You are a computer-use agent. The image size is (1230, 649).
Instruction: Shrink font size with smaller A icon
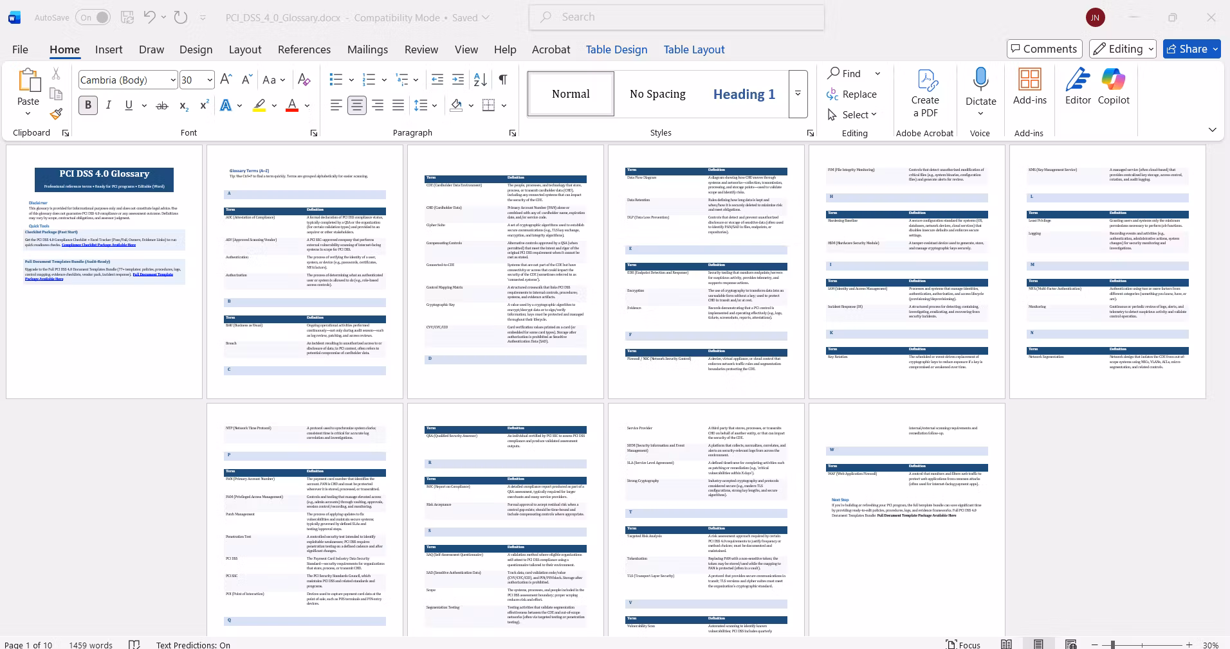(x=247, y=80)
